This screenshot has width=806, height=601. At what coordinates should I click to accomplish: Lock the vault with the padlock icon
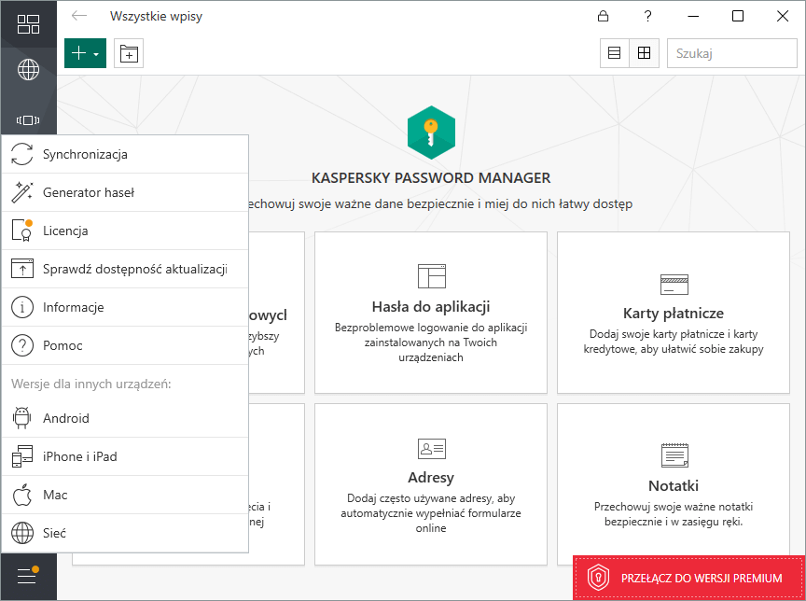(603, 16)
